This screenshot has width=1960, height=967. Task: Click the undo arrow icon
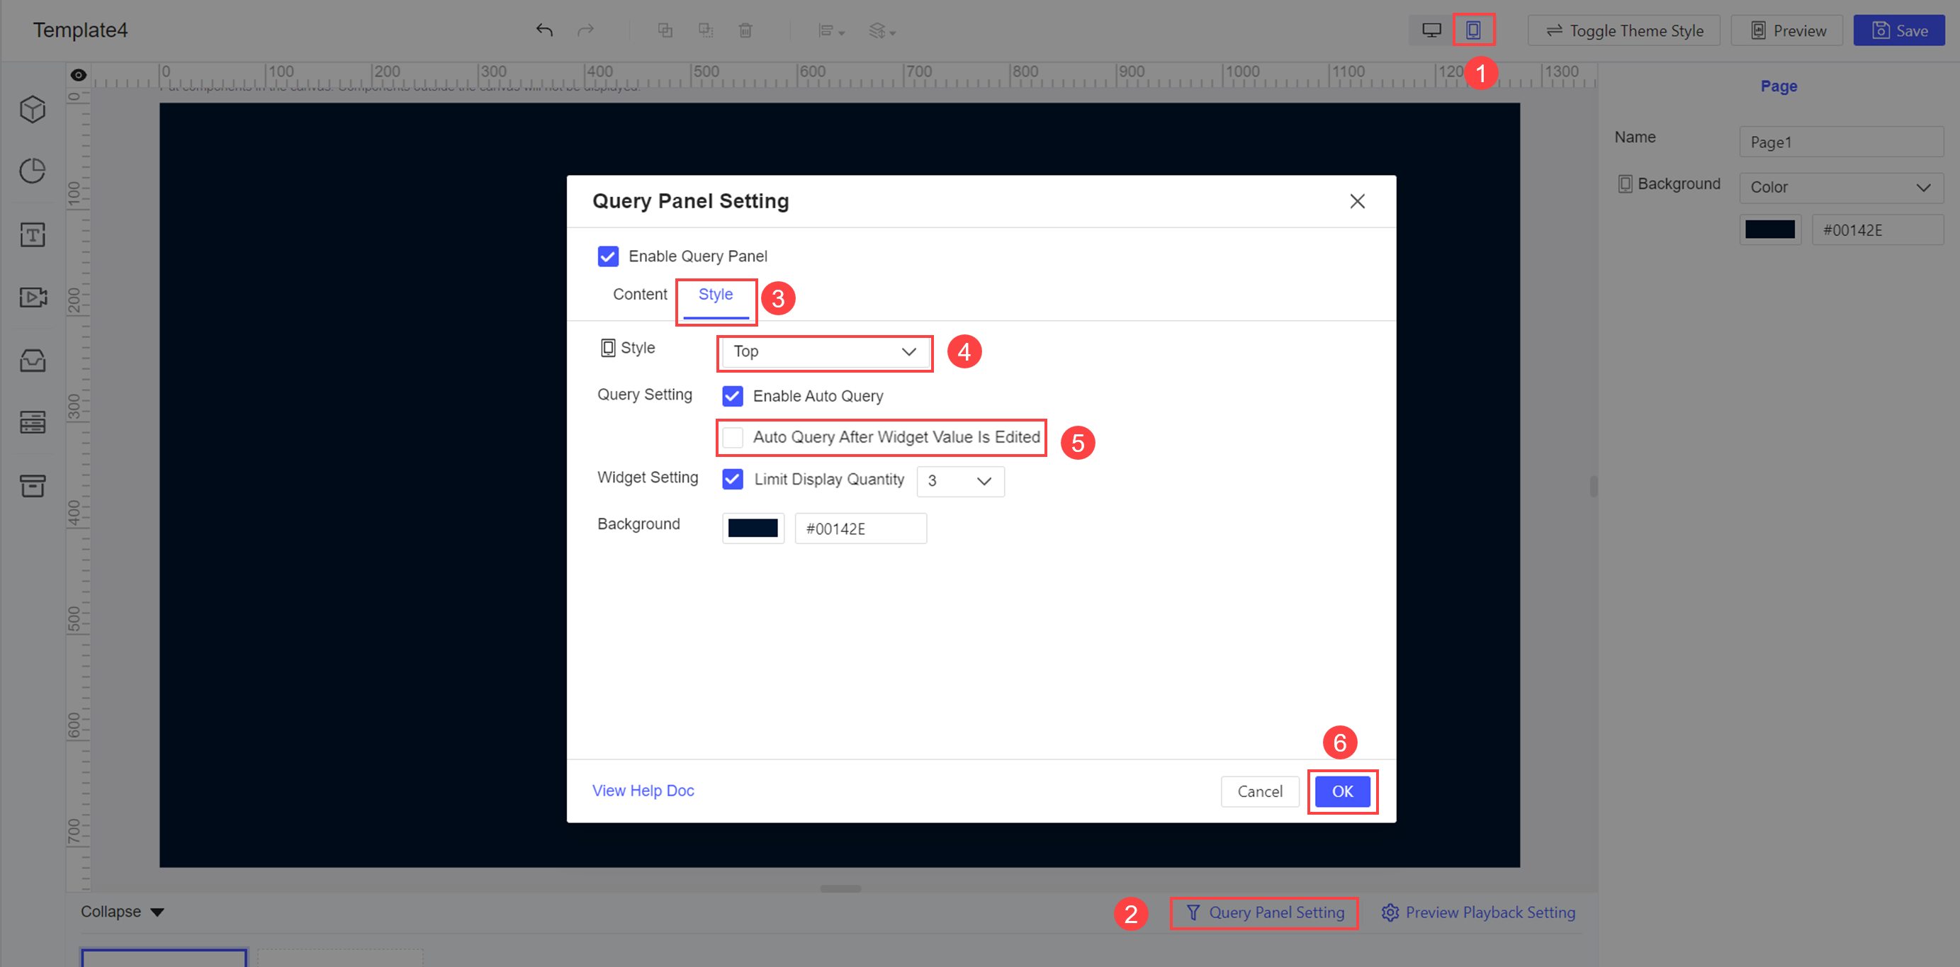[544, 30]
